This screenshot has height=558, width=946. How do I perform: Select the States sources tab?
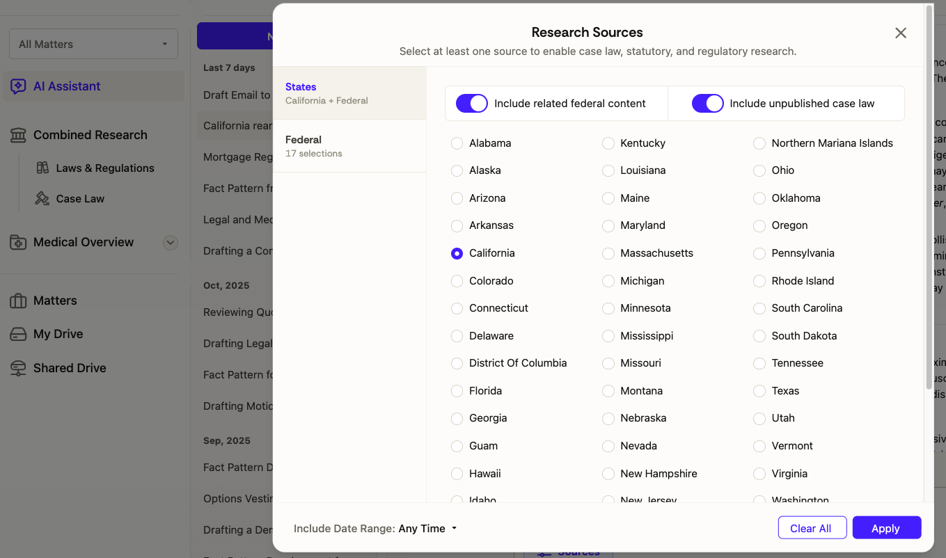pyautogui.click(x=349, y=93)
